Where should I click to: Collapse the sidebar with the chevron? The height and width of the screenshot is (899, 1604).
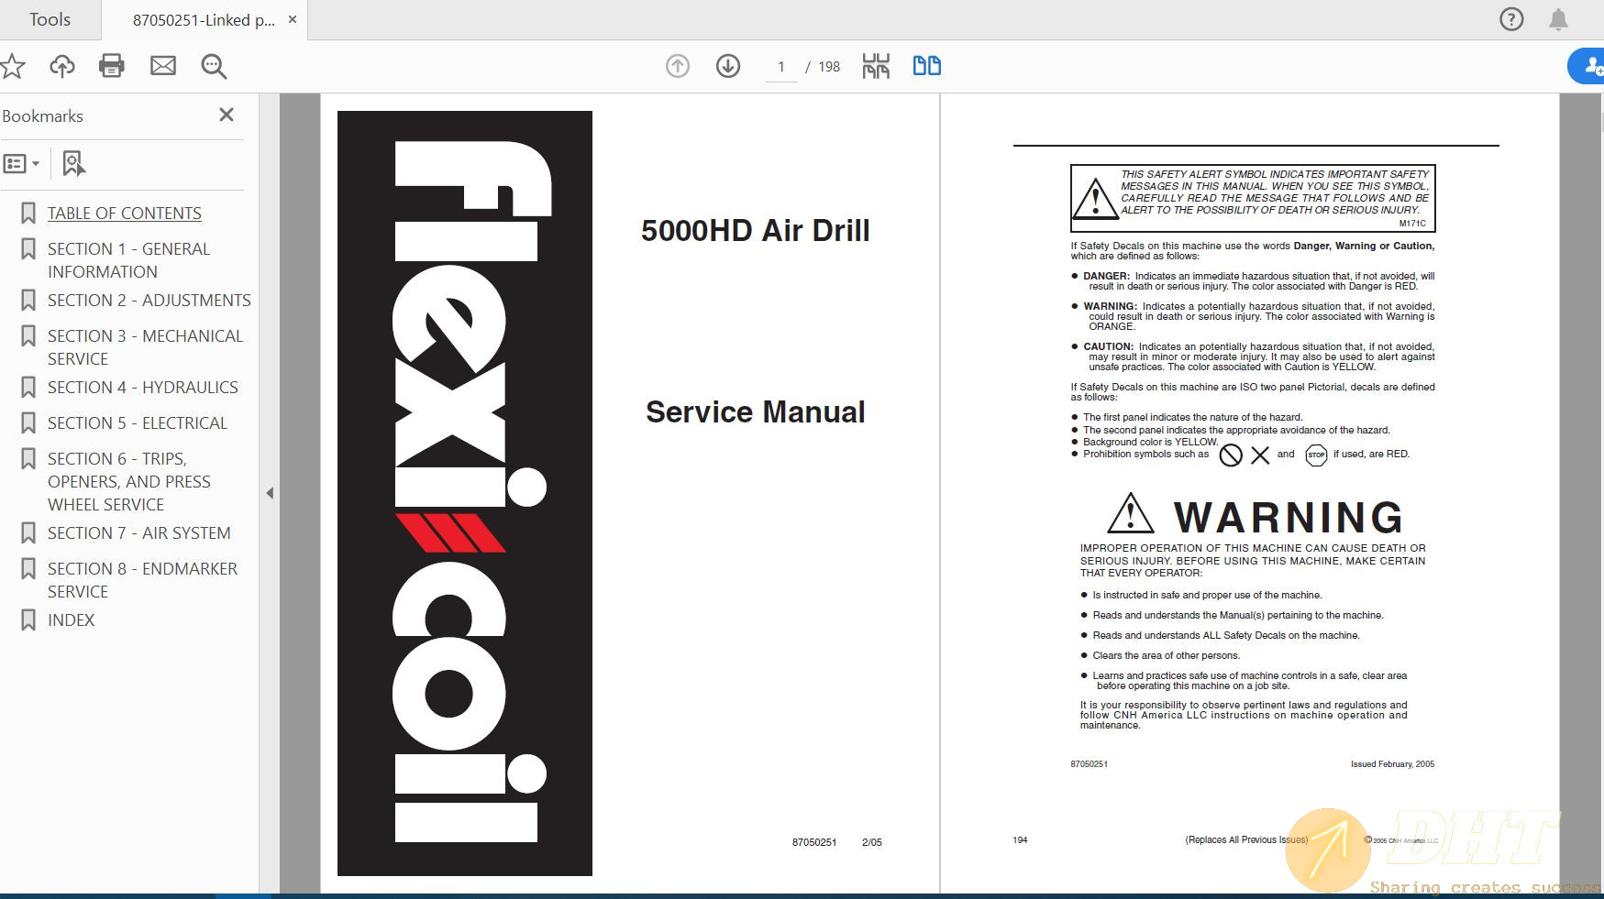pyautogui.click(x=270, y=492)
